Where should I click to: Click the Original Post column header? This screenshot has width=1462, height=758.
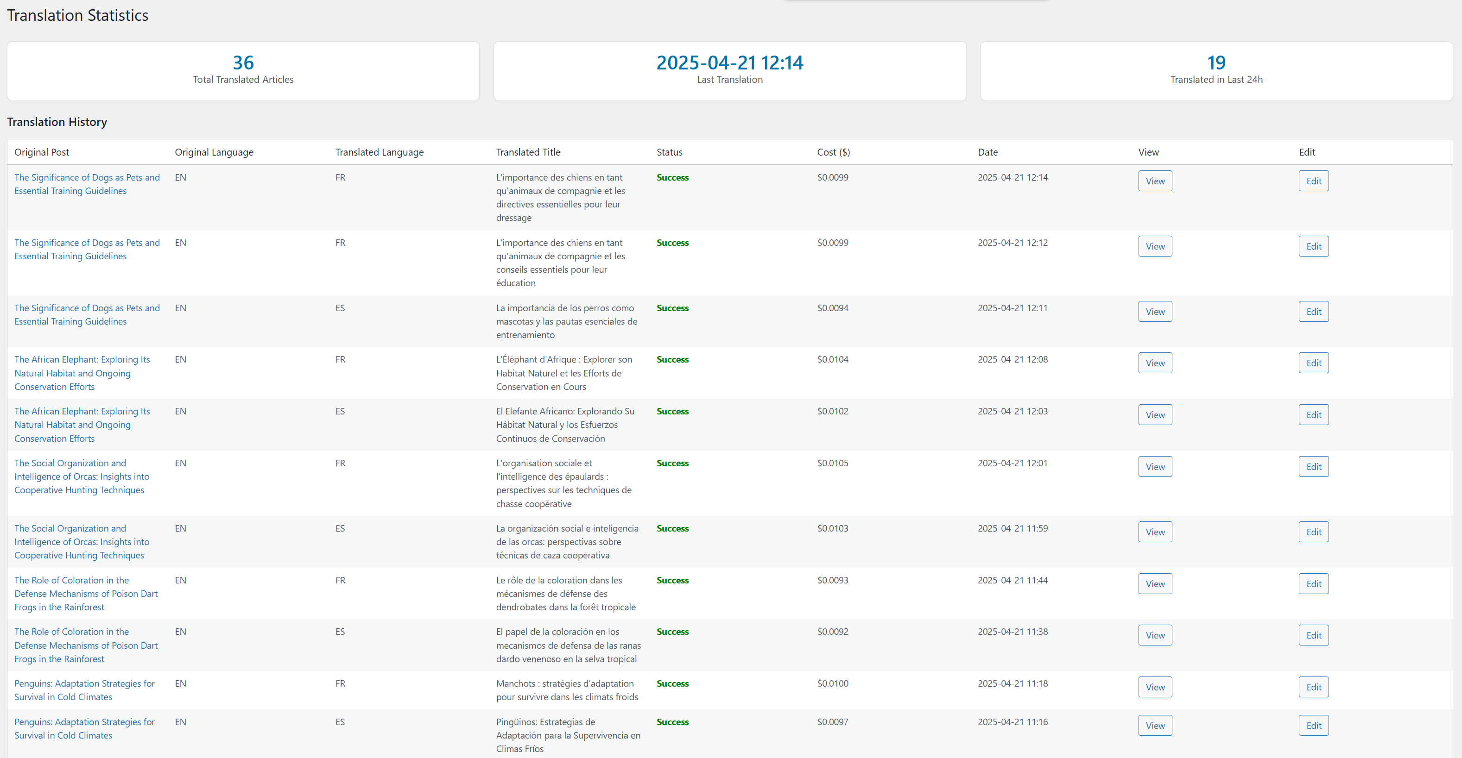41,152
